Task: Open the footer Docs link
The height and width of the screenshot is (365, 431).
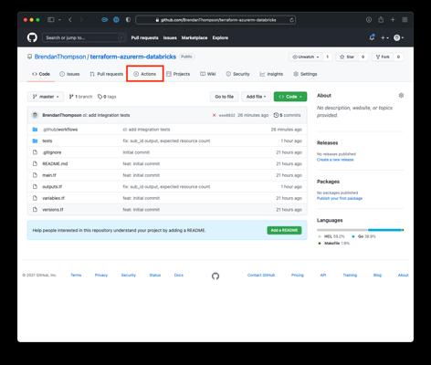Action: 179,275
